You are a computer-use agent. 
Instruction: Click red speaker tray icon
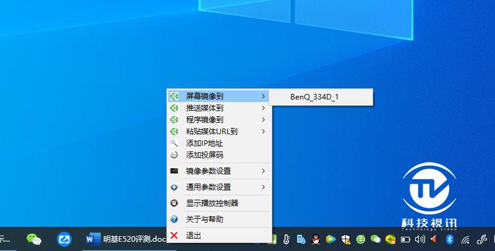click(434, 239)
